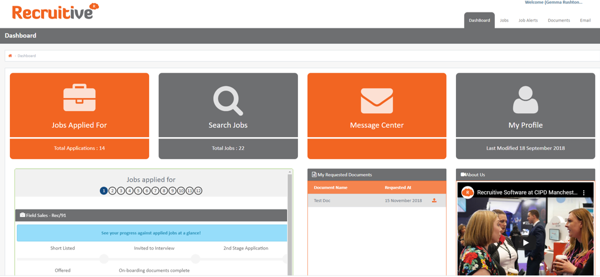Click the person icon on My Profile
The height and width of the screenshot is (277, 600).
coord(525,100)
